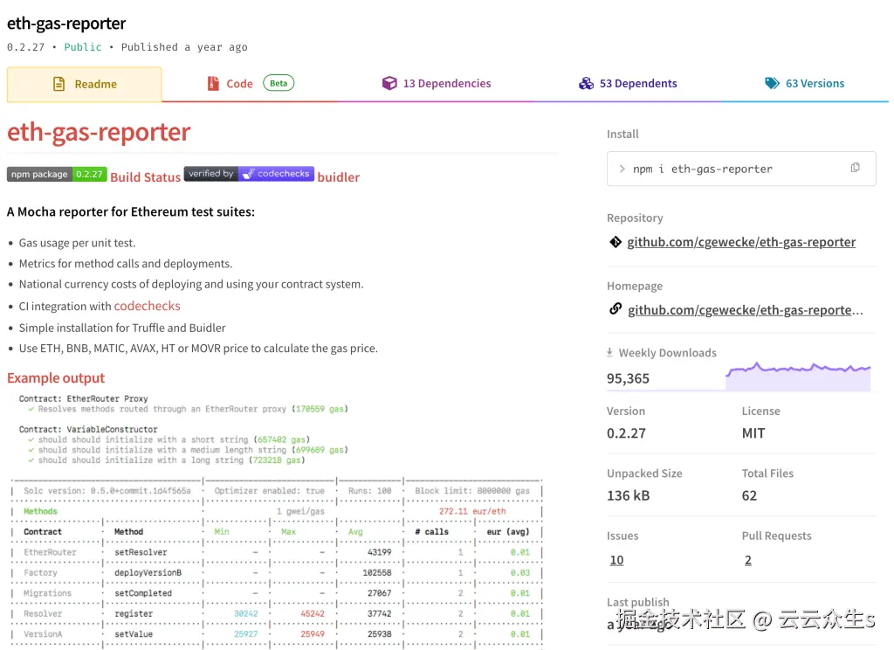Click the Weekly Downloads arrow icon
Image resolution: width=894 pixels, height=650 pixels.
[x=609, y=353]
